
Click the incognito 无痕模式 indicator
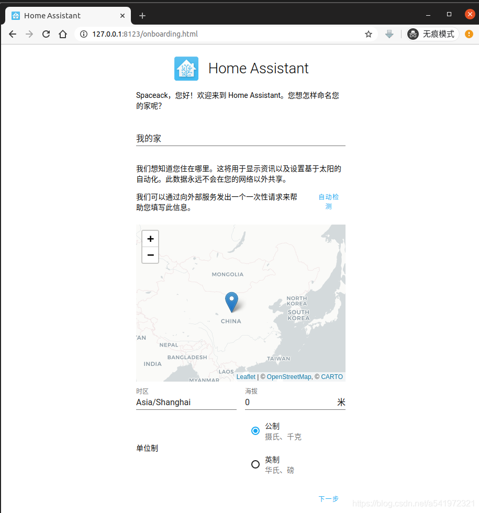[x=432, y=34]
